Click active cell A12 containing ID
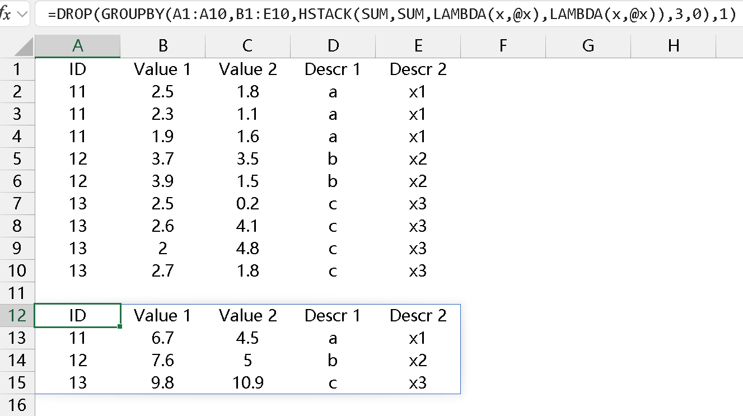The width and height of the screenshot is (743, 416). (x=77, y=316)
